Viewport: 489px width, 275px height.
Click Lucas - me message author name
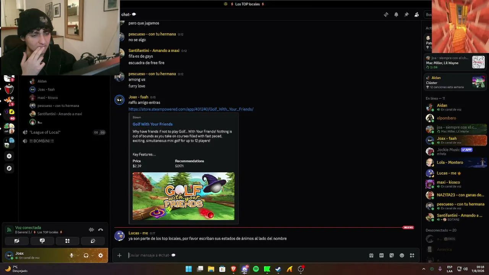(x=138, y=233)
